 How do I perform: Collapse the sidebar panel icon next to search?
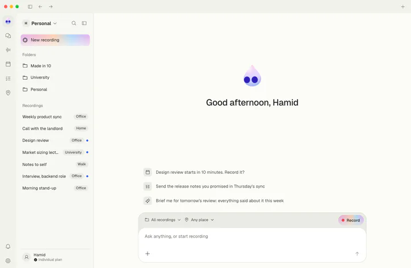[84, 23]
